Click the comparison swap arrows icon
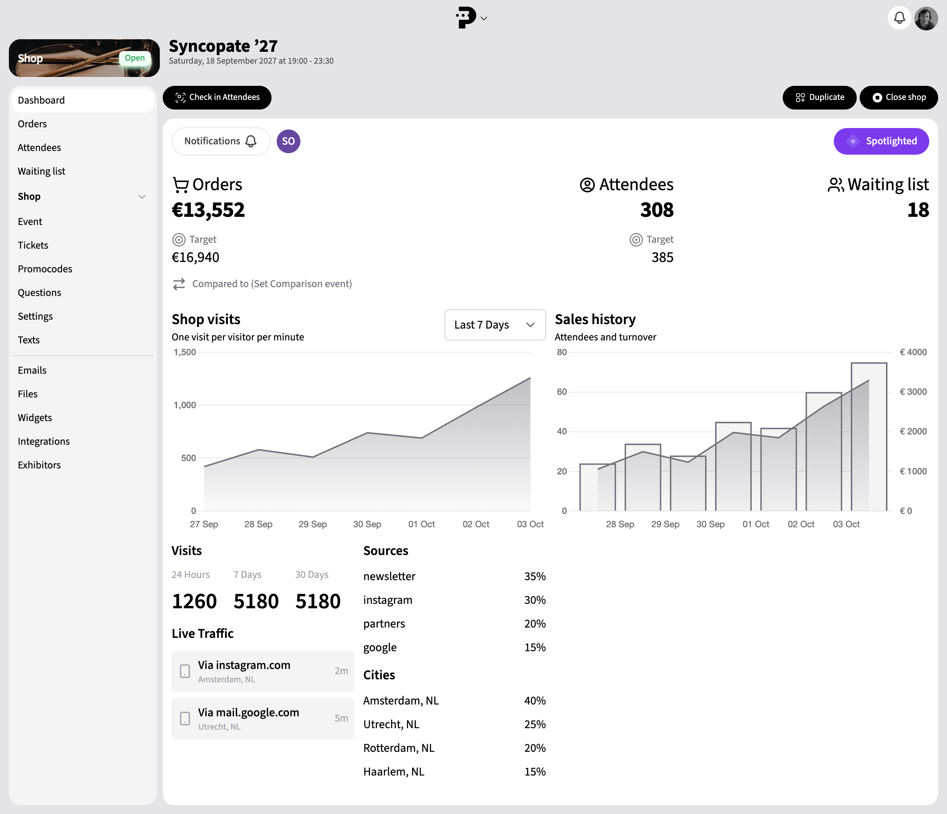The image size is (947, 814). coord(179,284)
